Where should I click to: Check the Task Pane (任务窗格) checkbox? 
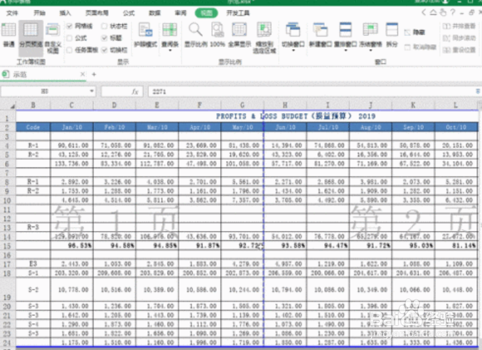[x=69, y=50]
